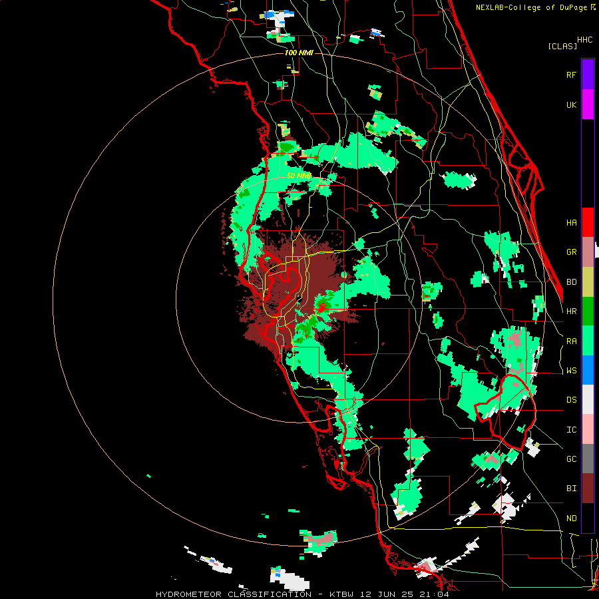
Task: Click the BI legend label
Action: (x=571, y=489)
